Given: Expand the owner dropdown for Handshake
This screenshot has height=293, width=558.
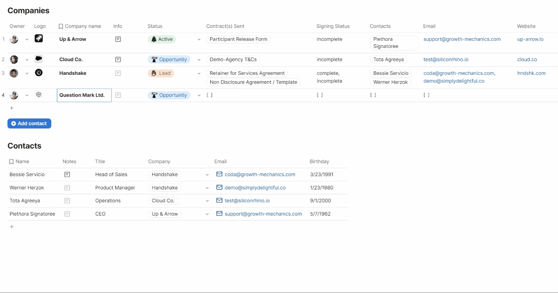Looking at the screenshot, I should [27, 74].
